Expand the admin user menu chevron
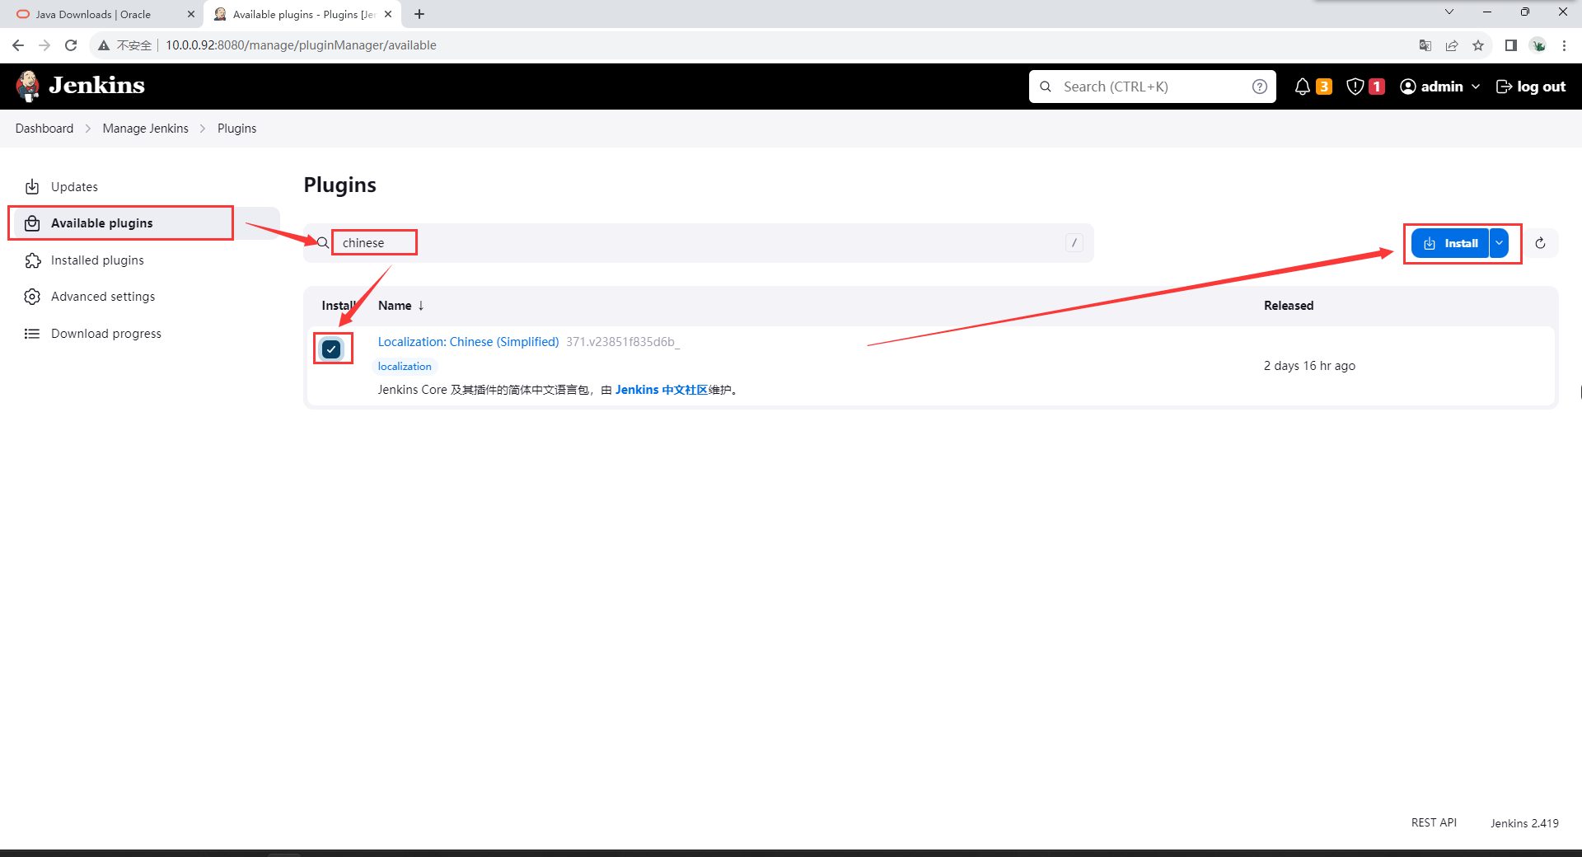 click(x=1476, y=87)
